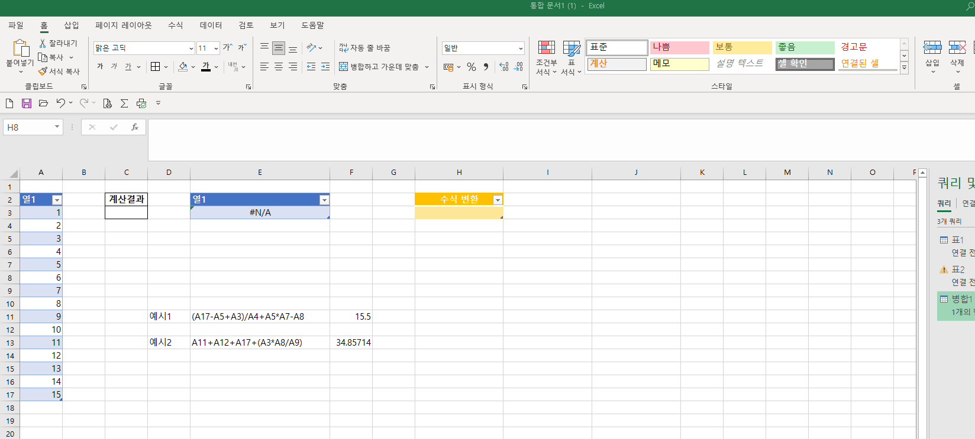The width and height of the screenshot is (975, 439).
Task: Click the Increase Indent icon
Action: (x=325, y=67)
